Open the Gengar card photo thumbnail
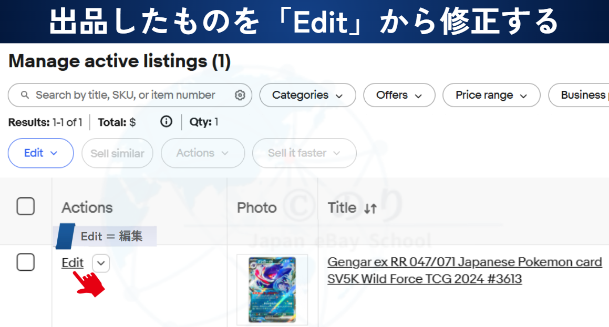 272,289
